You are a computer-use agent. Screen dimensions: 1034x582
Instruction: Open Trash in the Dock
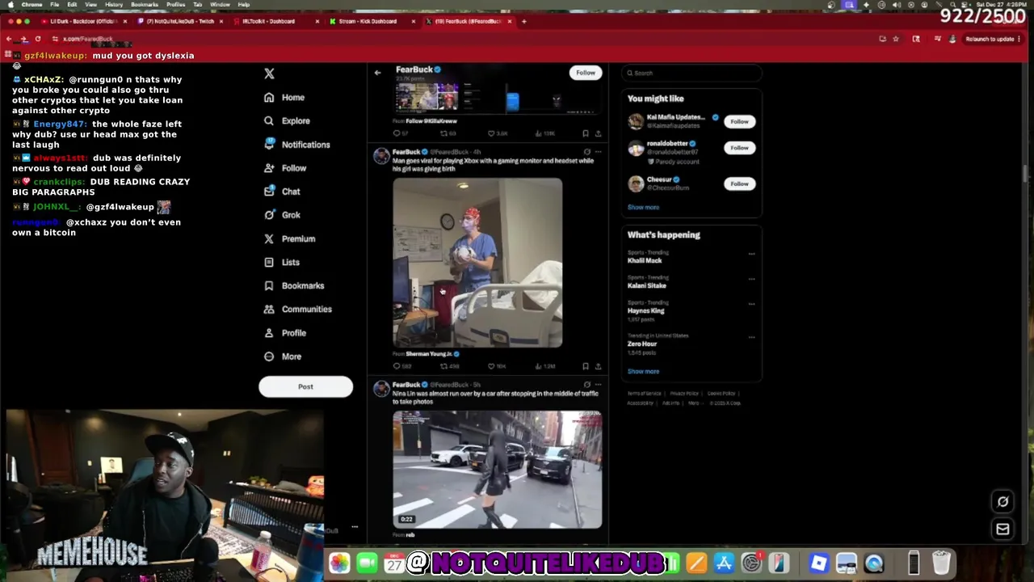[941, 563]
